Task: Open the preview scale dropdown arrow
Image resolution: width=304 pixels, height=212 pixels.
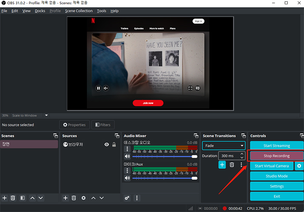Action: pyautogui.click(x=46, y=115)
